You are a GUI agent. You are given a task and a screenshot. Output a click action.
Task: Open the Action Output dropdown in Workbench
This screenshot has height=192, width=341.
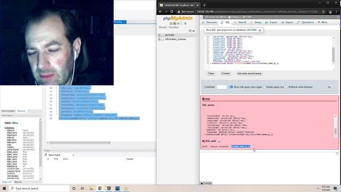(74, 155)
